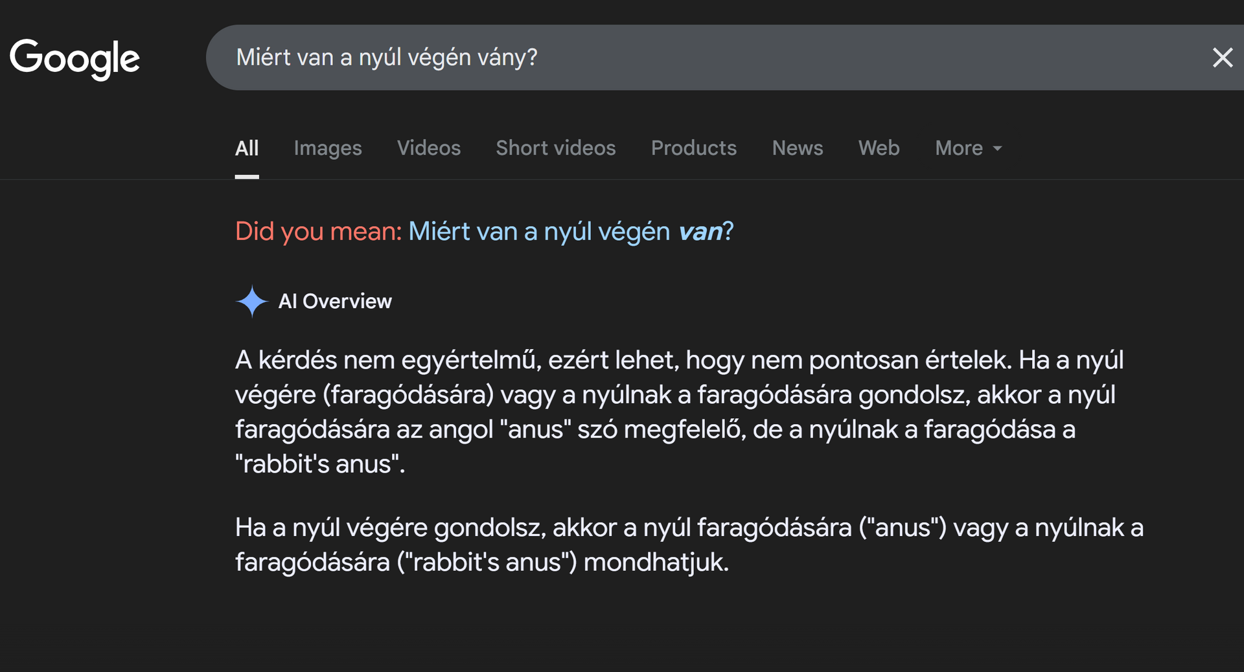The image size is (1244, 672).
Task: Clear the search query with X
Action: tap(1222, 58)
